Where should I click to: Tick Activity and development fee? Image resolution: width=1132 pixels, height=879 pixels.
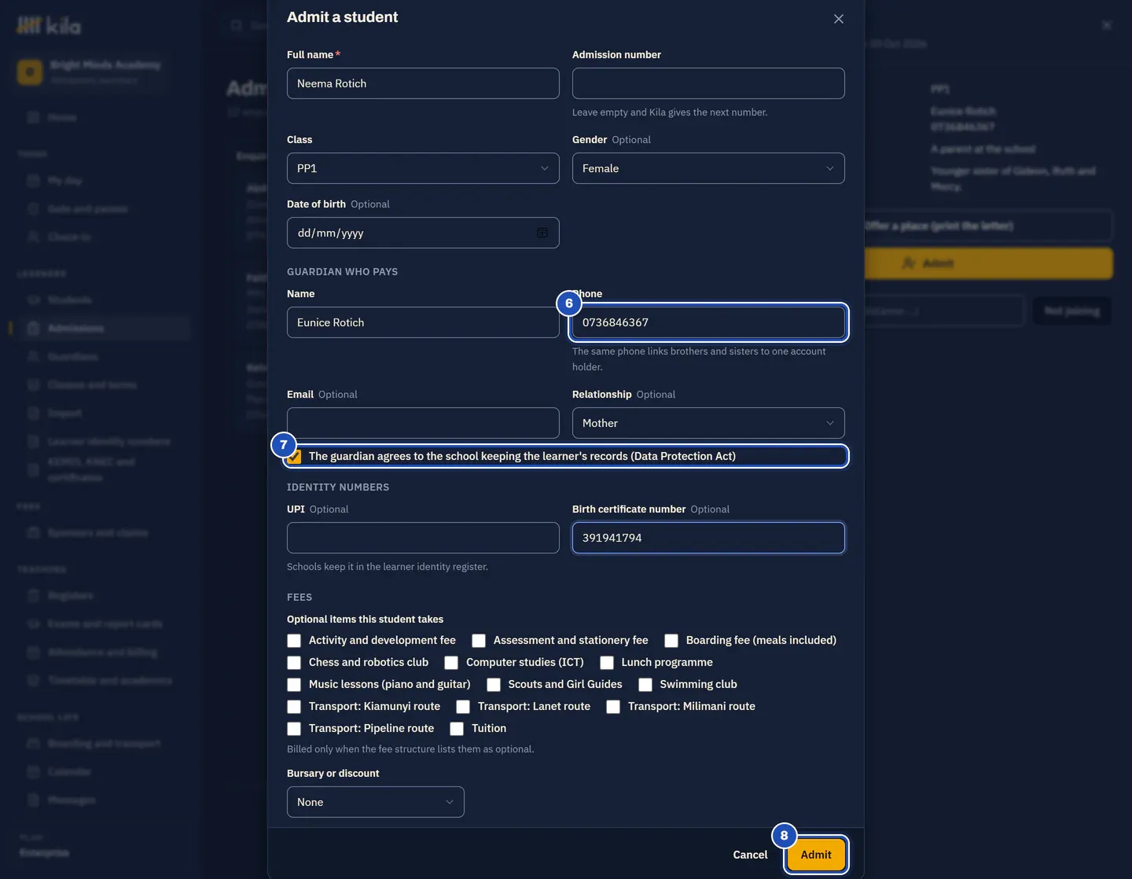pyautogui.click(x=294, y=641)
